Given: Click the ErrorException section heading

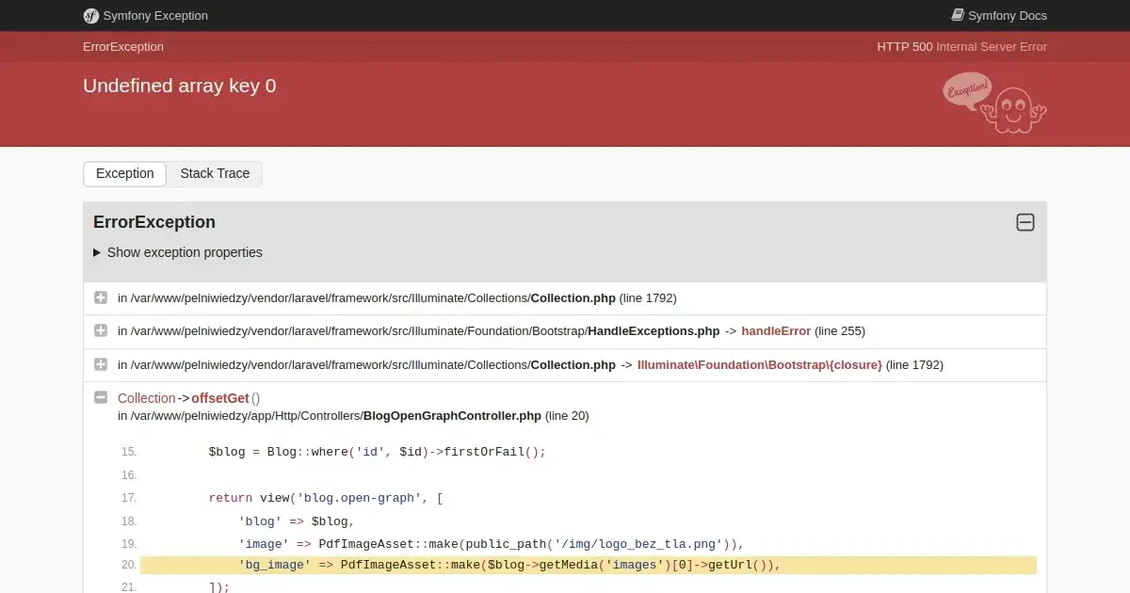Looking at the screenshot, I should (x=154, y=222).
